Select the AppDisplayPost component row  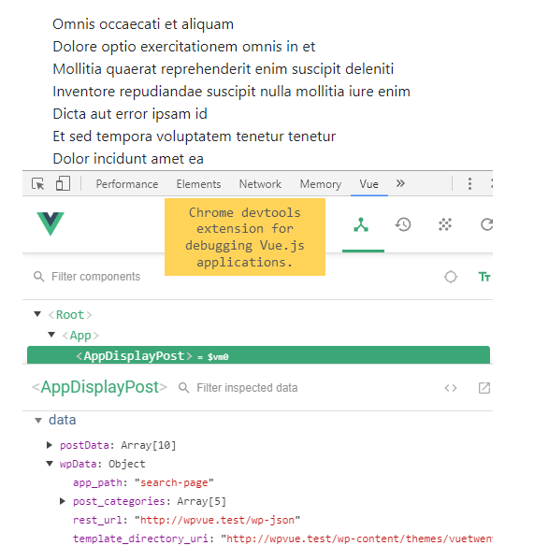[x=258, y=355]
